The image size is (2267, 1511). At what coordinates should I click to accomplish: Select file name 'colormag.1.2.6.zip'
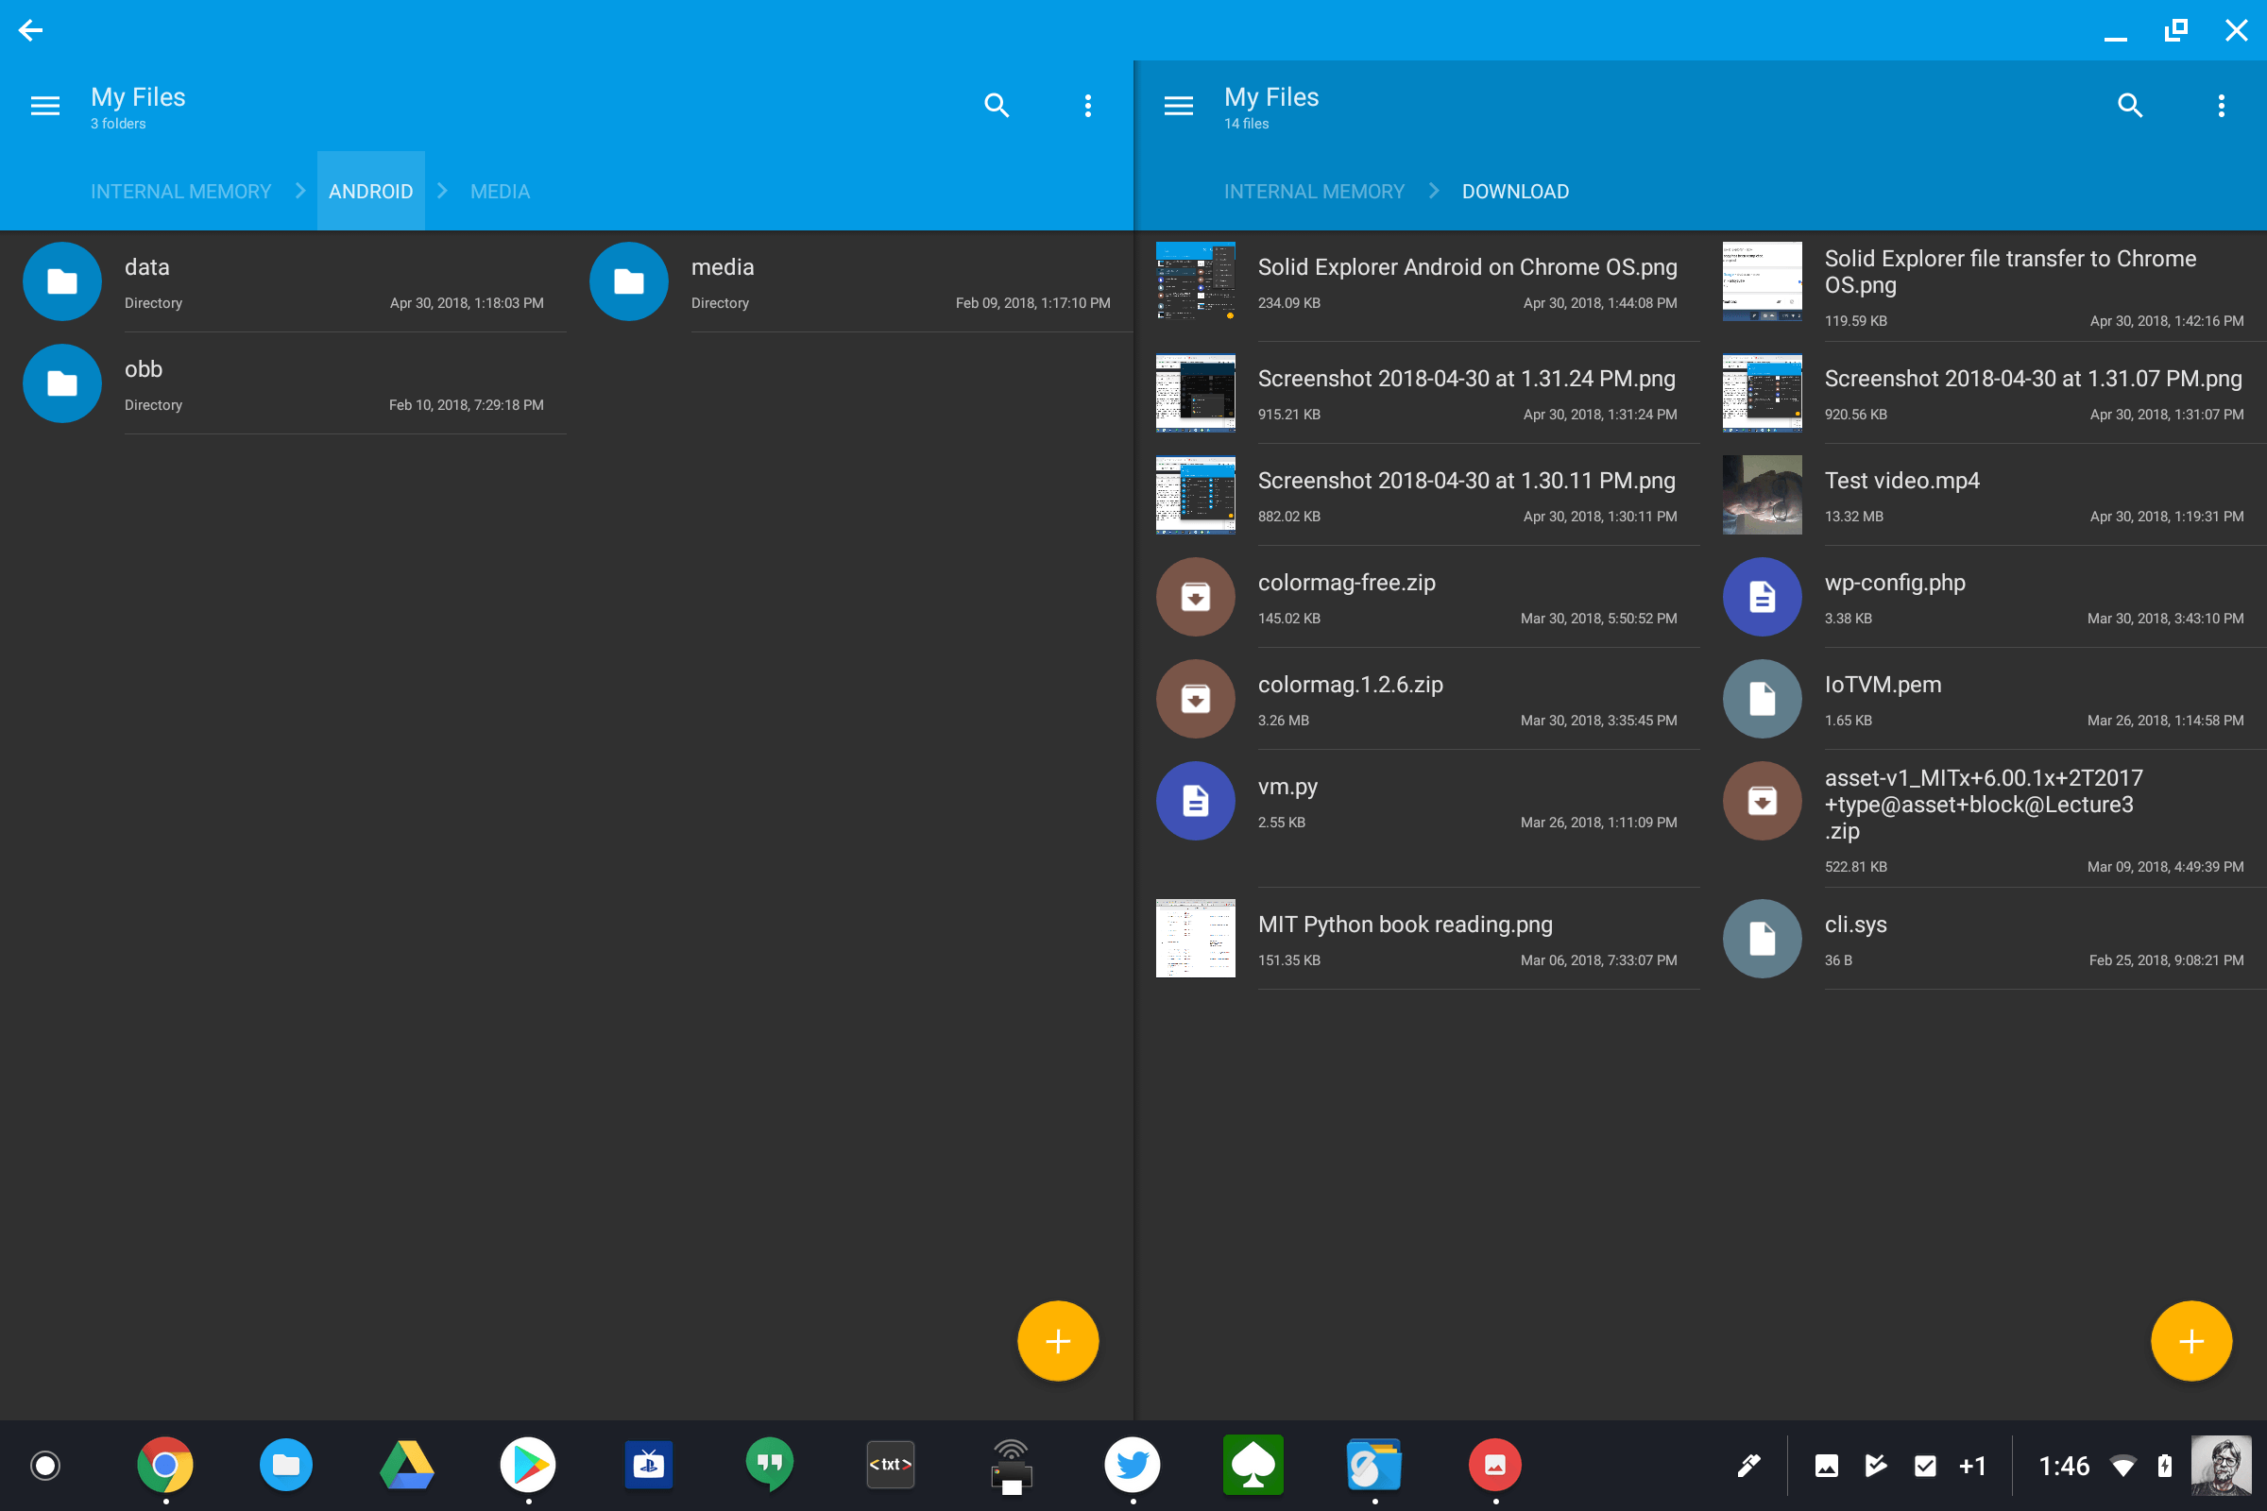[1351, 686]
